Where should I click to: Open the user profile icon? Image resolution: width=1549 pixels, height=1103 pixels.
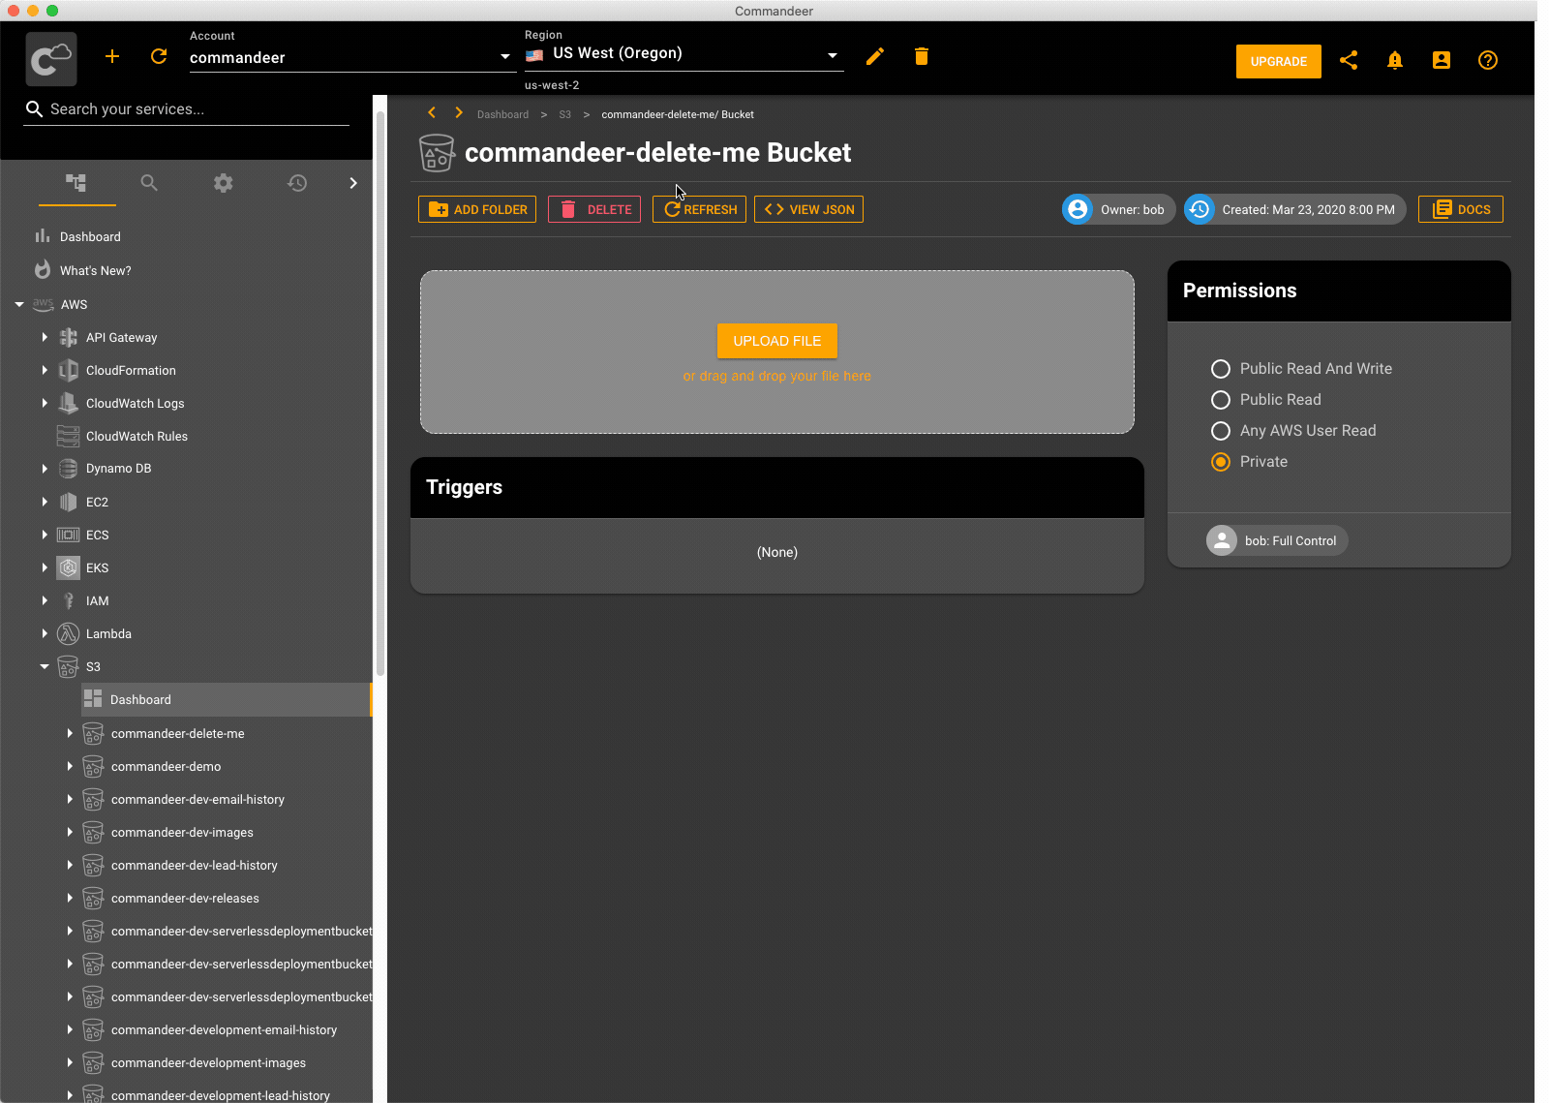(1442, 60)
